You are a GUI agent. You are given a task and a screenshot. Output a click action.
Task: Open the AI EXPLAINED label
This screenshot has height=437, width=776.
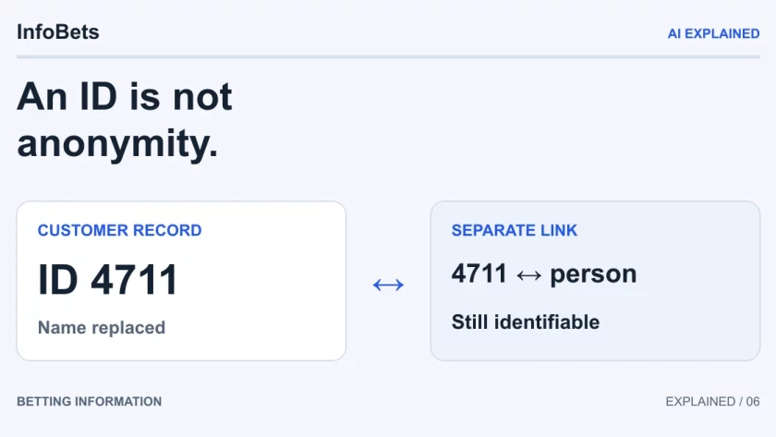point(713,33)
